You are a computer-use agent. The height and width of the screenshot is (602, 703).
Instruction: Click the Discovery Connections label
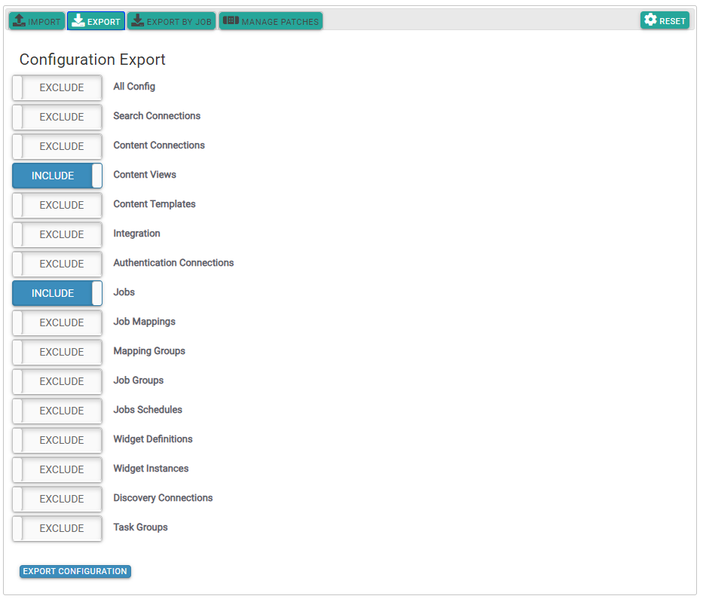click(x=163, y=498)
